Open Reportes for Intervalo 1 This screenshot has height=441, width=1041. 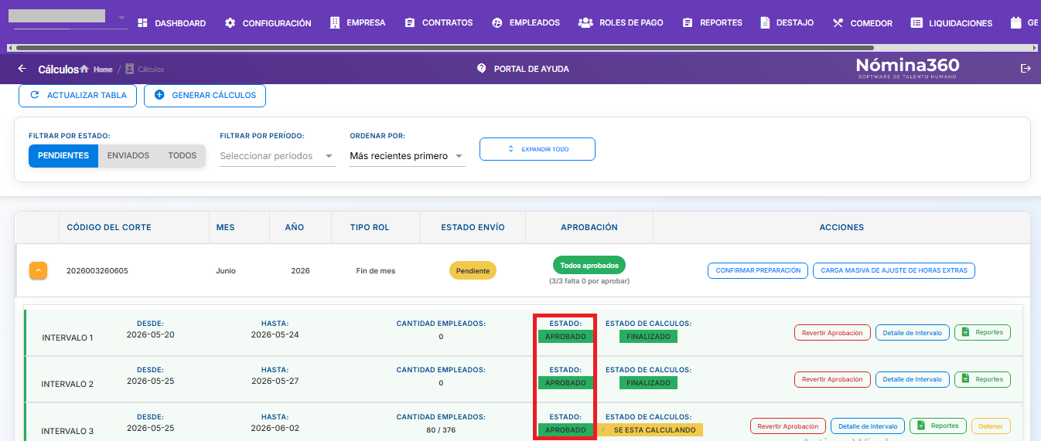982,333
